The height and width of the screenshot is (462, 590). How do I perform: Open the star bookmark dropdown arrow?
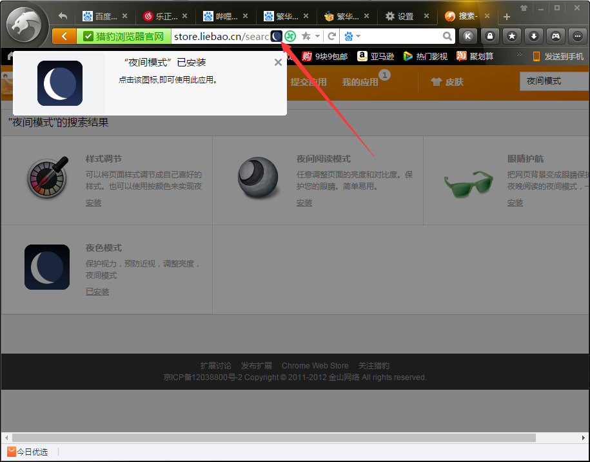click(x=317, y=36)
